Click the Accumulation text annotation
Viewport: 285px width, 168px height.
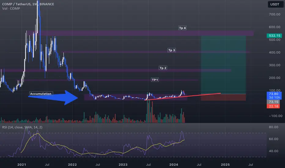(x=41, y=94)
